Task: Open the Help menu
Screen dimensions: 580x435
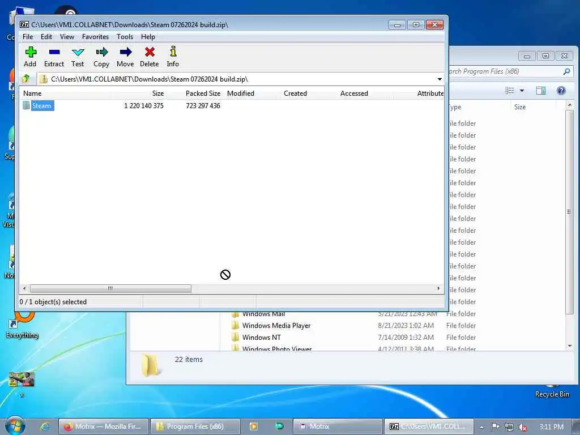Action: [148, 37]
